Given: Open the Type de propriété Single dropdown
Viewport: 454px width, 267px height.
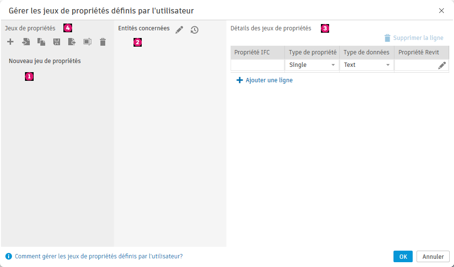Looking at the screenshot, I should [312, 65].
